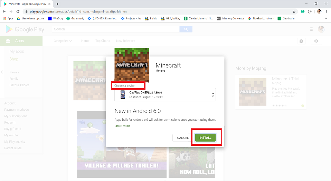Open a new browser tab

point(57,4)
